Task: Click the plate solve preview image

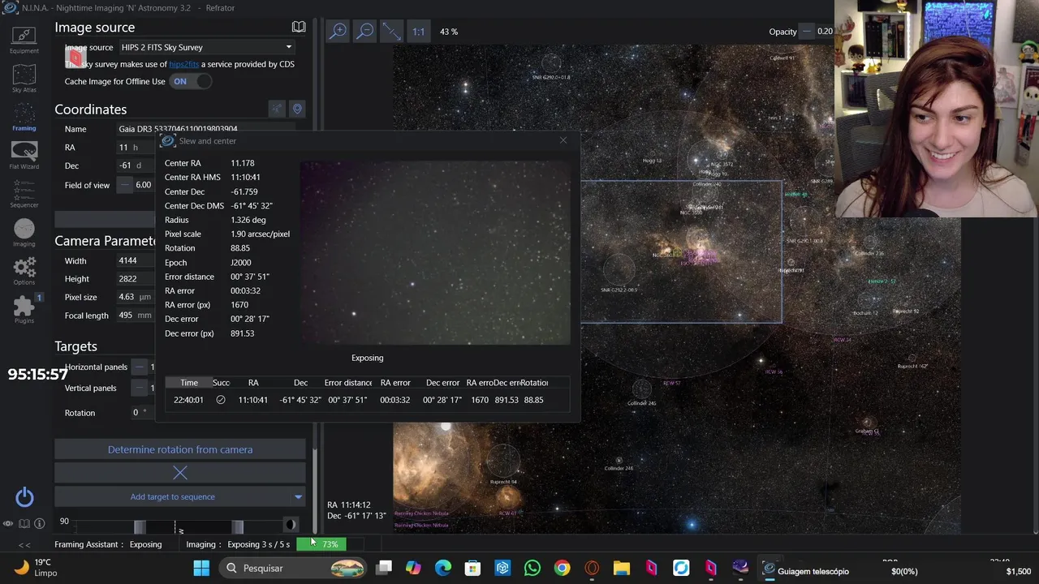Action: 436,253
